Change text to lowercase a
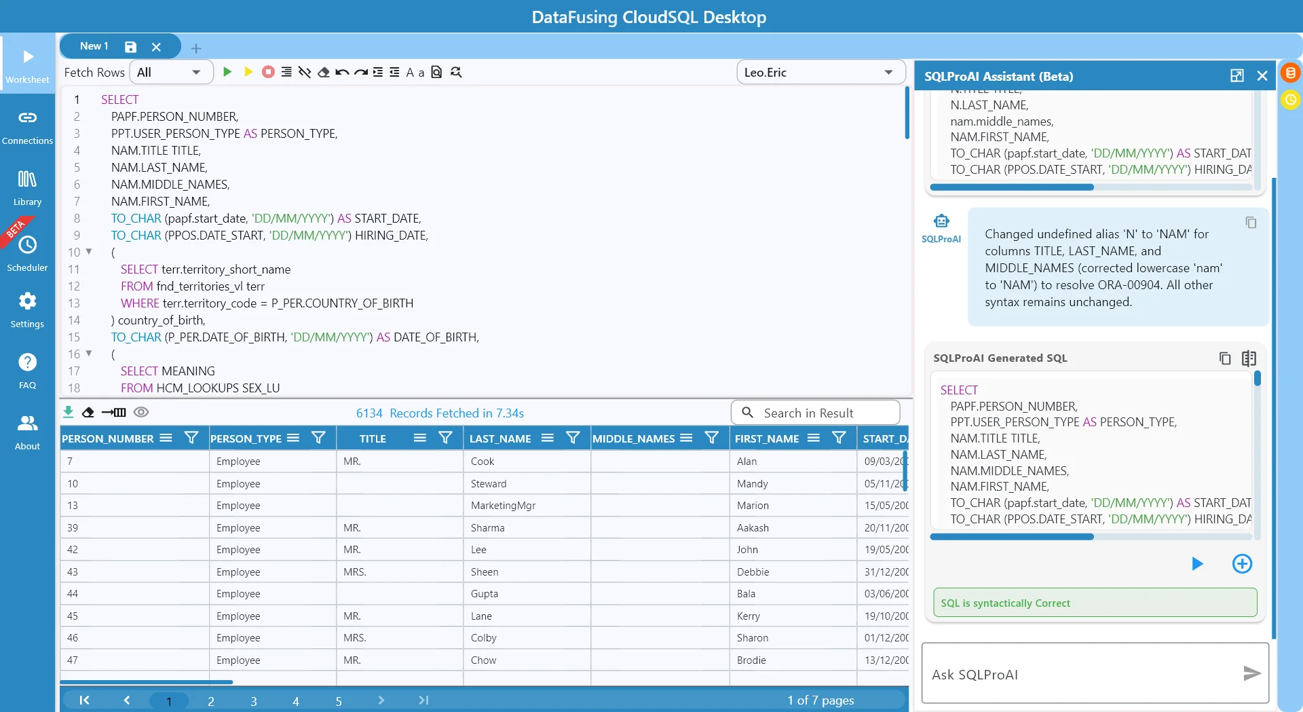1303x712 pixels. (x=421, y=73)
